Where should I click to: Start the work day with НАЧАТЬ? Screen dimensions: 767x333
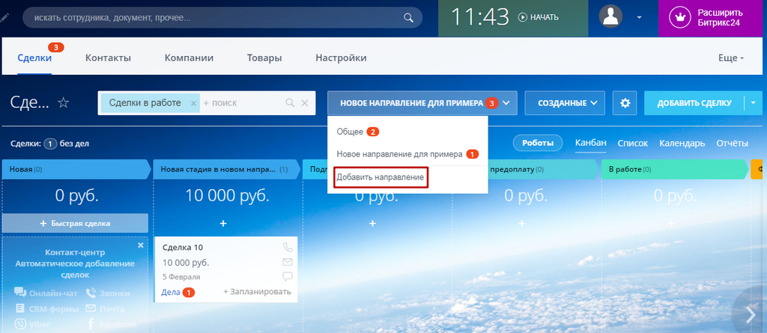tap(538, 18)
